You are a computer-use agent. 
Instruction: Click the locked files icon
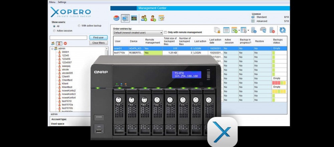(x=217, y=30)
